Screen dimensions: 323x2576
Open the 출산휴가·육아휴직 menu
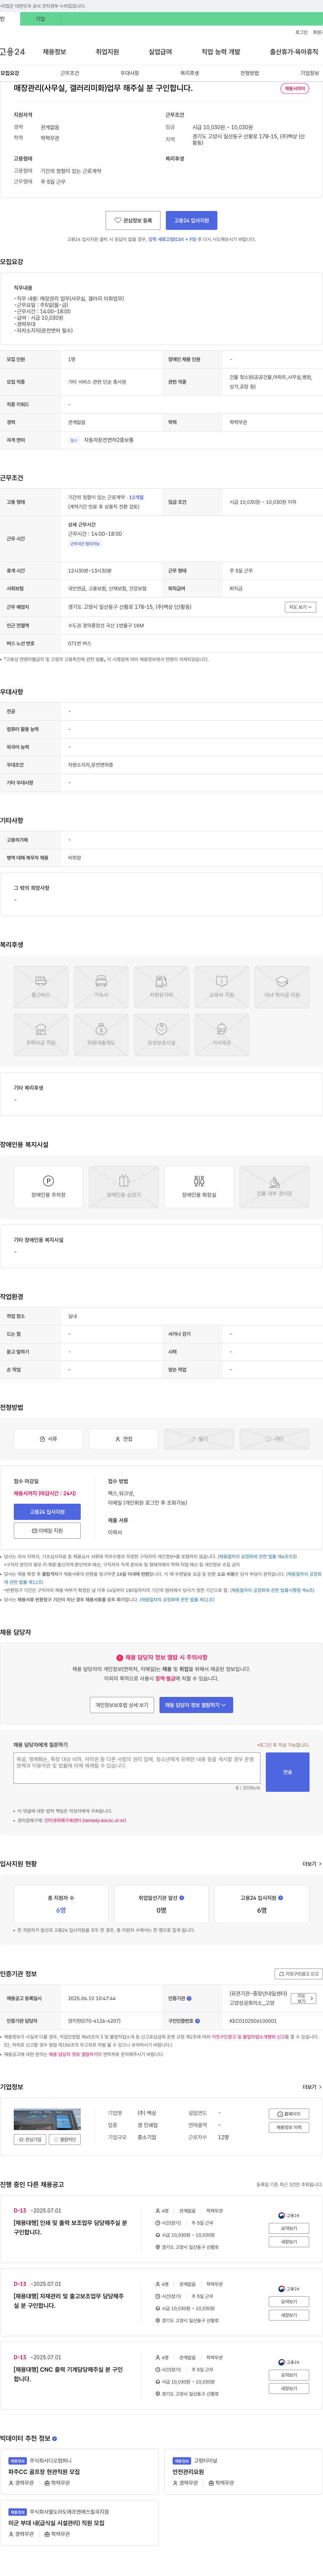(294, 52)
